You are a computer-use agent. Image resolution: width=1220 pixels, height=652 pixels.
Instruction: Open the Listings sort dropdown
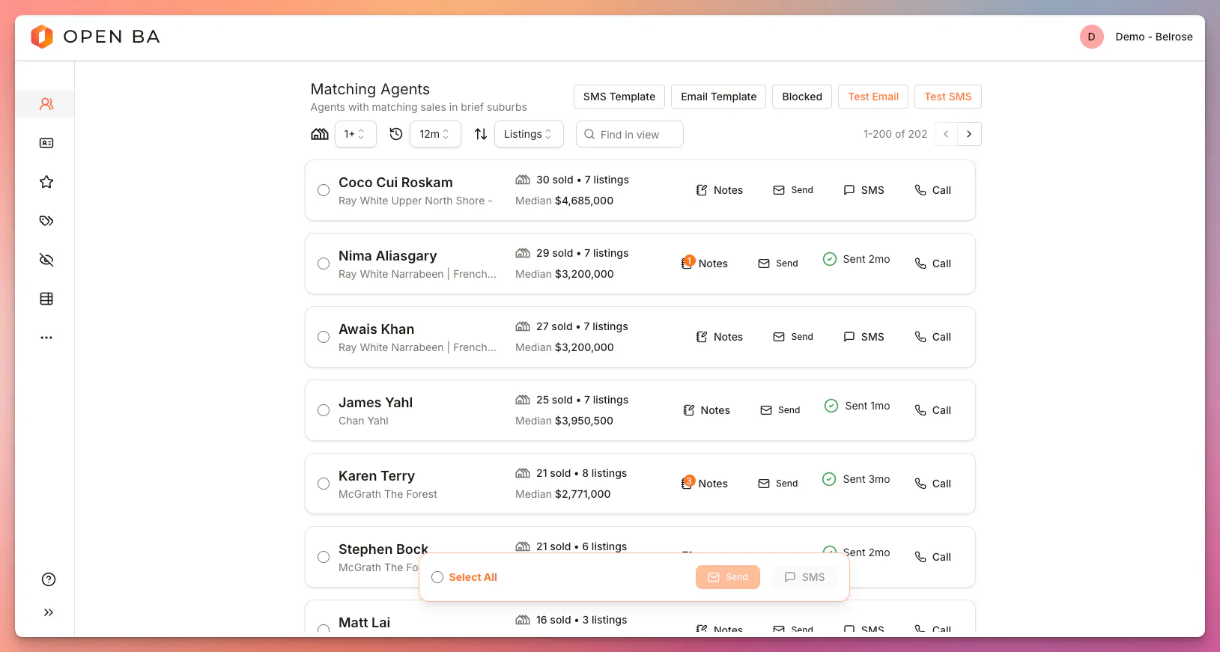[x=529, y=134]
